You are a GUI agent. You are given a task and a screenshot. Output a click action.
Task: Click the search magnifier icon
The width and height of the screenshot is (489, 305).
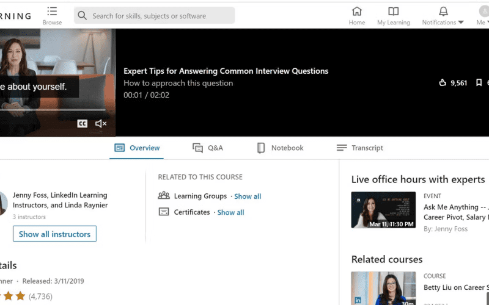tap(82, 15)
